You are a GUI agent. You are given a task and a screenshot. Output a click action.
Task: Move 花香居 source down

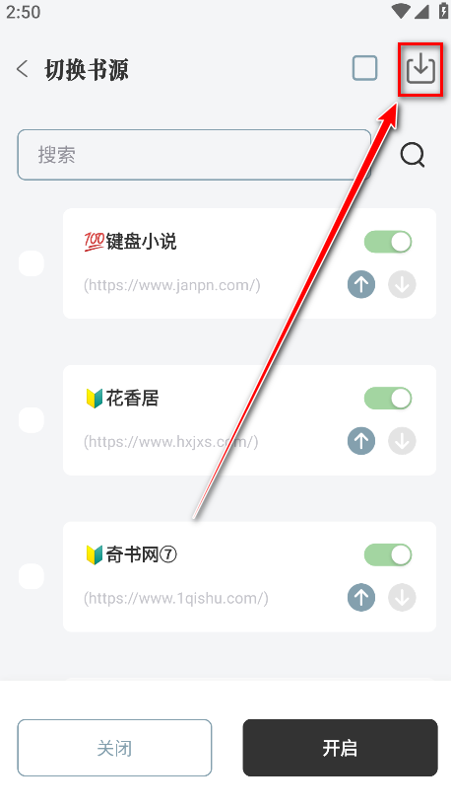point(402,441)
